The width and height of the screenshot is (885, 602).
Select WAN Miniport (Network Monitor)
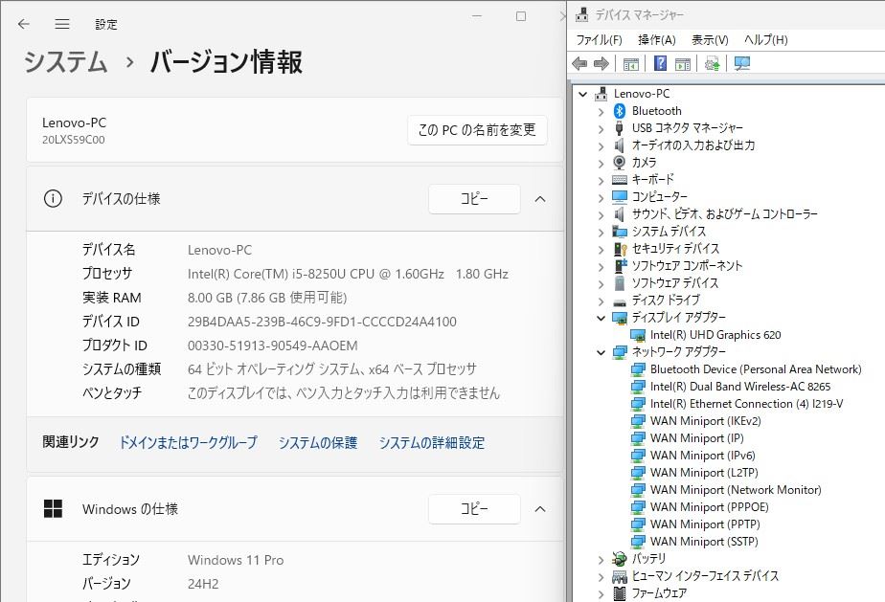(x=736, y=490)
